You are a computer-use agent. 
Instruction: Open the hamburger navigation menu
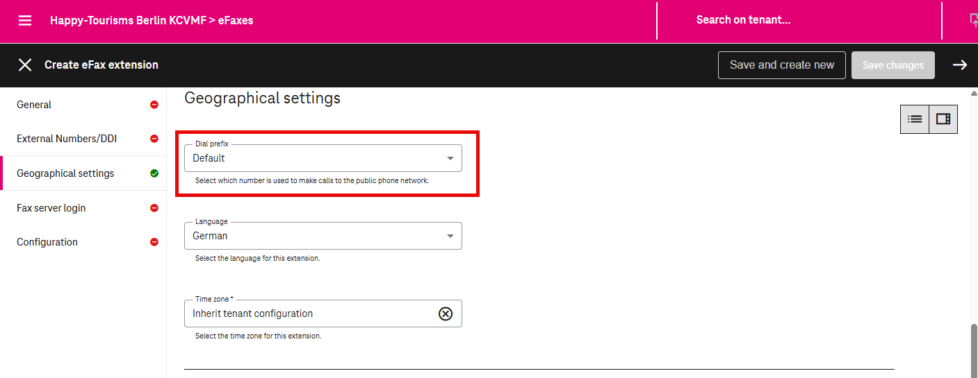point(25,20)
